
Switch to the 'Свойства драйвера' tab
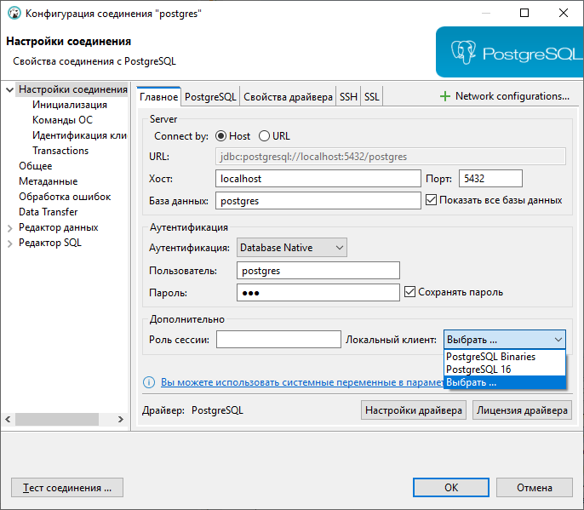tap(288, 97)
